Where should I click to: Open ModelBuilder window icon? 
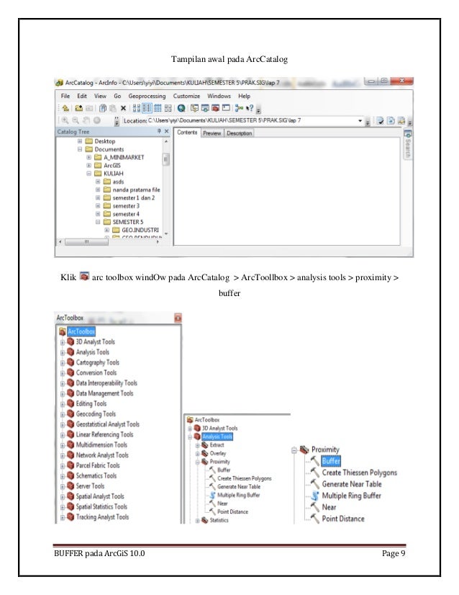click(x=239, y=108)
